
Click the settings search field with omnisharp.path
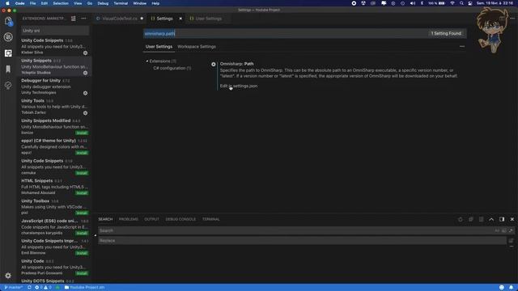click(305, 33)
